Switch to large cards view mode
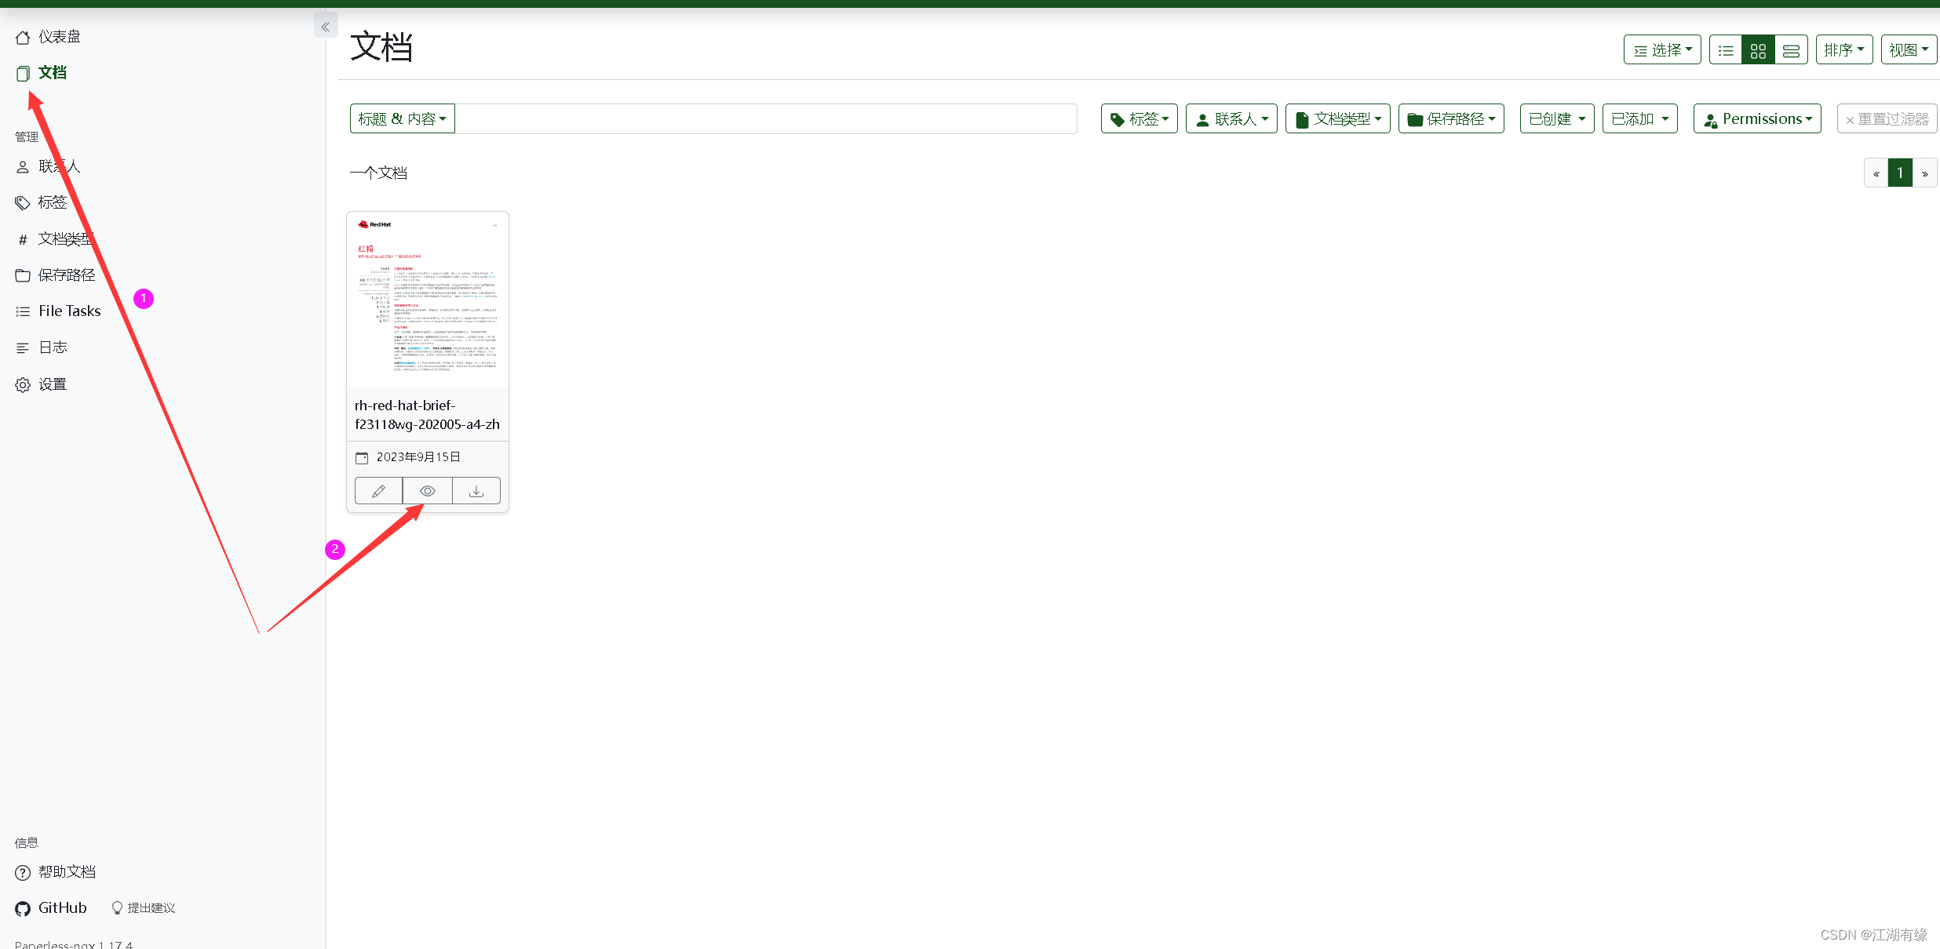The width and height of the screenshot is (1940, 949). pos(1791,50)
